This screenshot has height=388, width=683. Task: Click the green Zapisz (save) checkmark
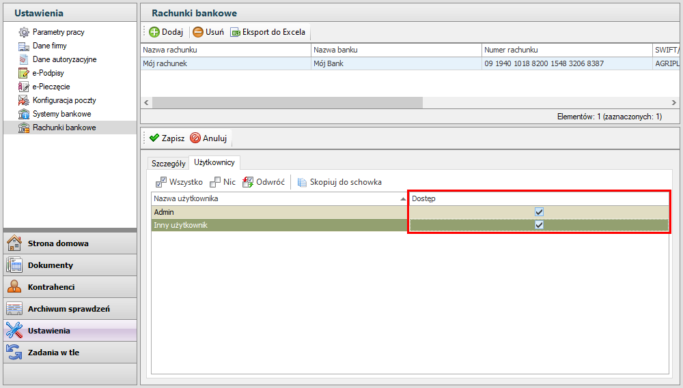(x=154, y=138)
